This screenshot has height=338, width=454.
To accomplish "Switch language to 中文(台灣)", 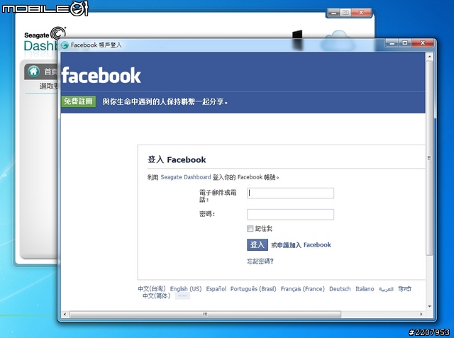I will pos(151,289).
